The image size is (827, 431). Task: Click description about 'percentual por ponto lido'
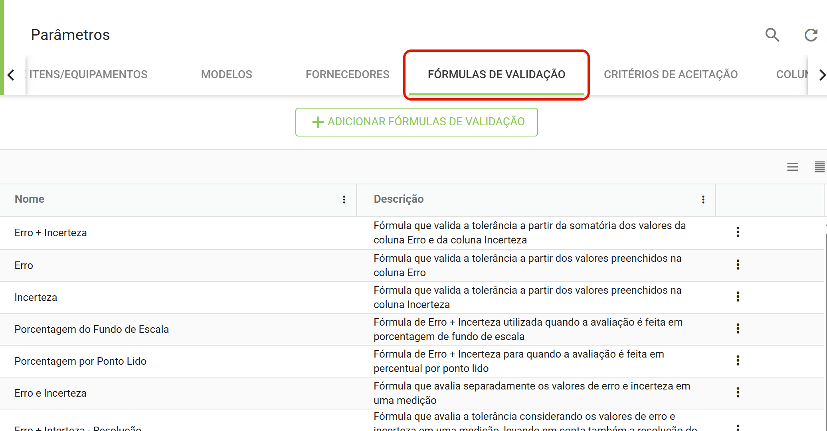click(x=519, y=361)
